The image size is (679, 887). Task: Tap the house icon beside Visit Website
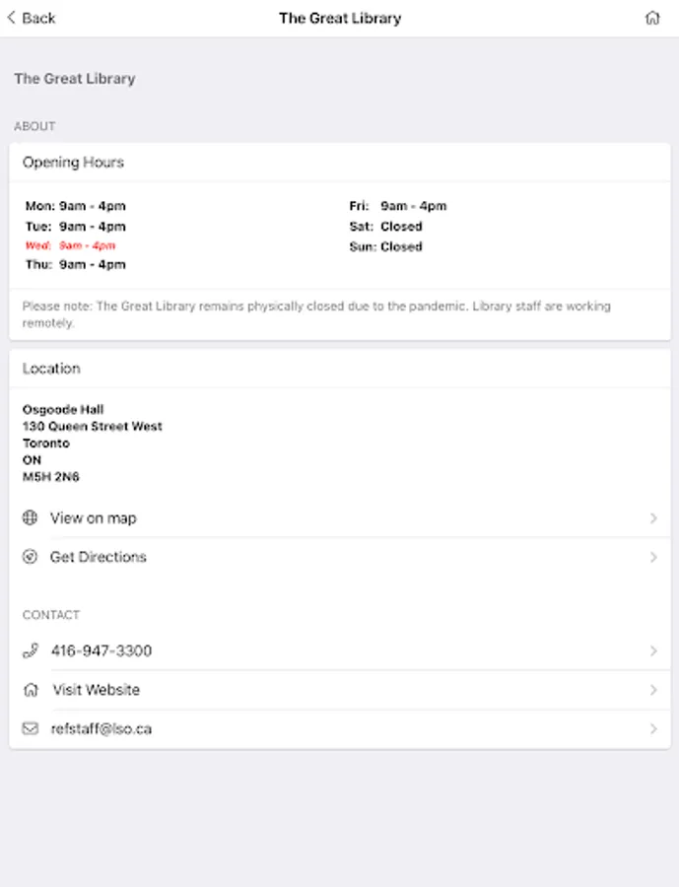pos(31,690)
